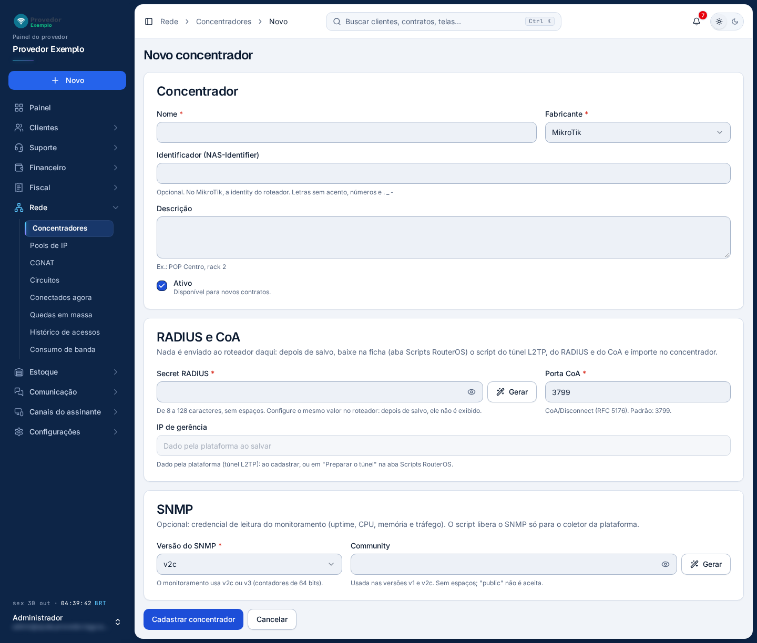Focus the Nome input field
Viewport: 757px width, 643px height.
pyautogui.click(x=346, y=132)
